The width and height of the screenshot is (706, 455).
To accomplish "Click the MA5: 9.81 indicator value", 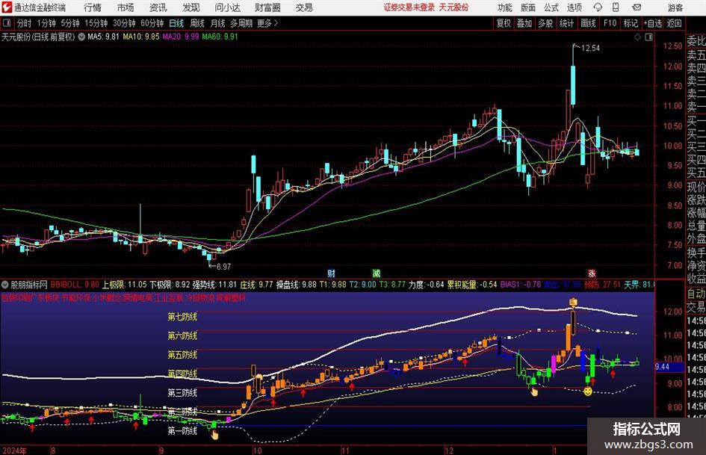I will click(103, 37).
